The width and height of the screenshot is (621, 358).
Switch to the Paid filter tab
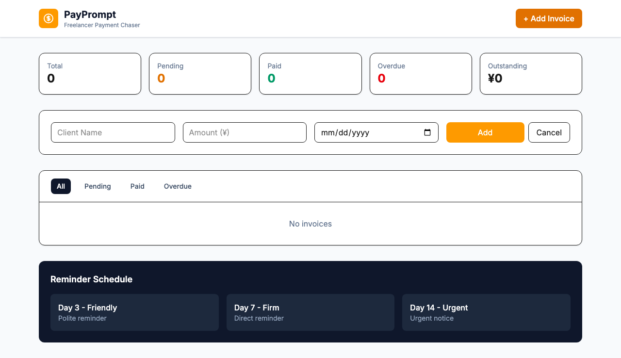click(137, 186)
